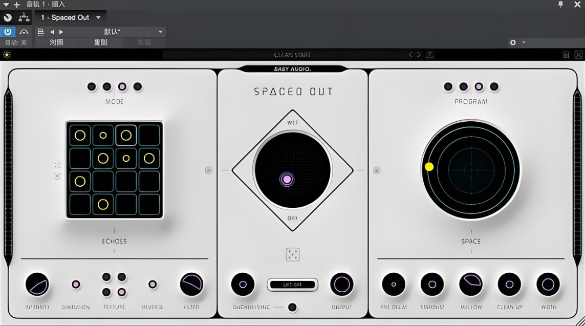Select the lit bottom-right Texture dot

coord(122,292)
